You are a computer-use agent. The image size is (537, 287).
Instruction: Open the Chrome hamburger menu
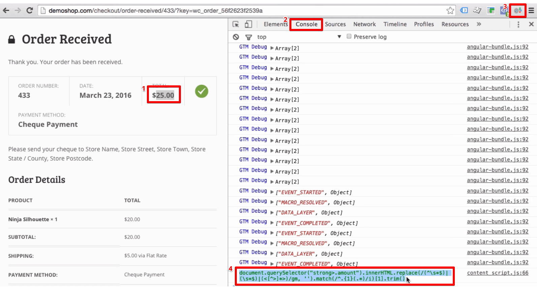[531, 10]
